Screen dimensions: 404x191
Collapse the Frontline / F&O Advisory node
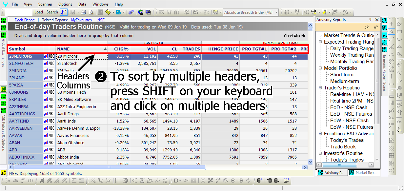coord(320,134)
